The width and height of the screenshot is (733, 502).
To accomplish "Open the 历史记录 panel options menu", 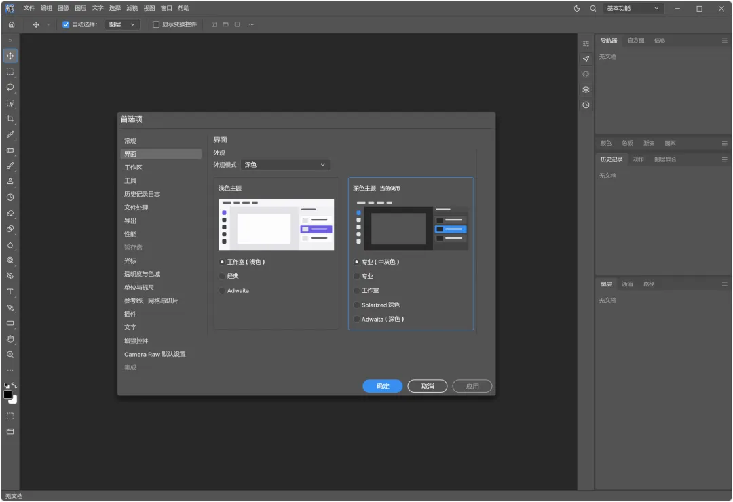I will pyautogui.click(x=724, y=160).
